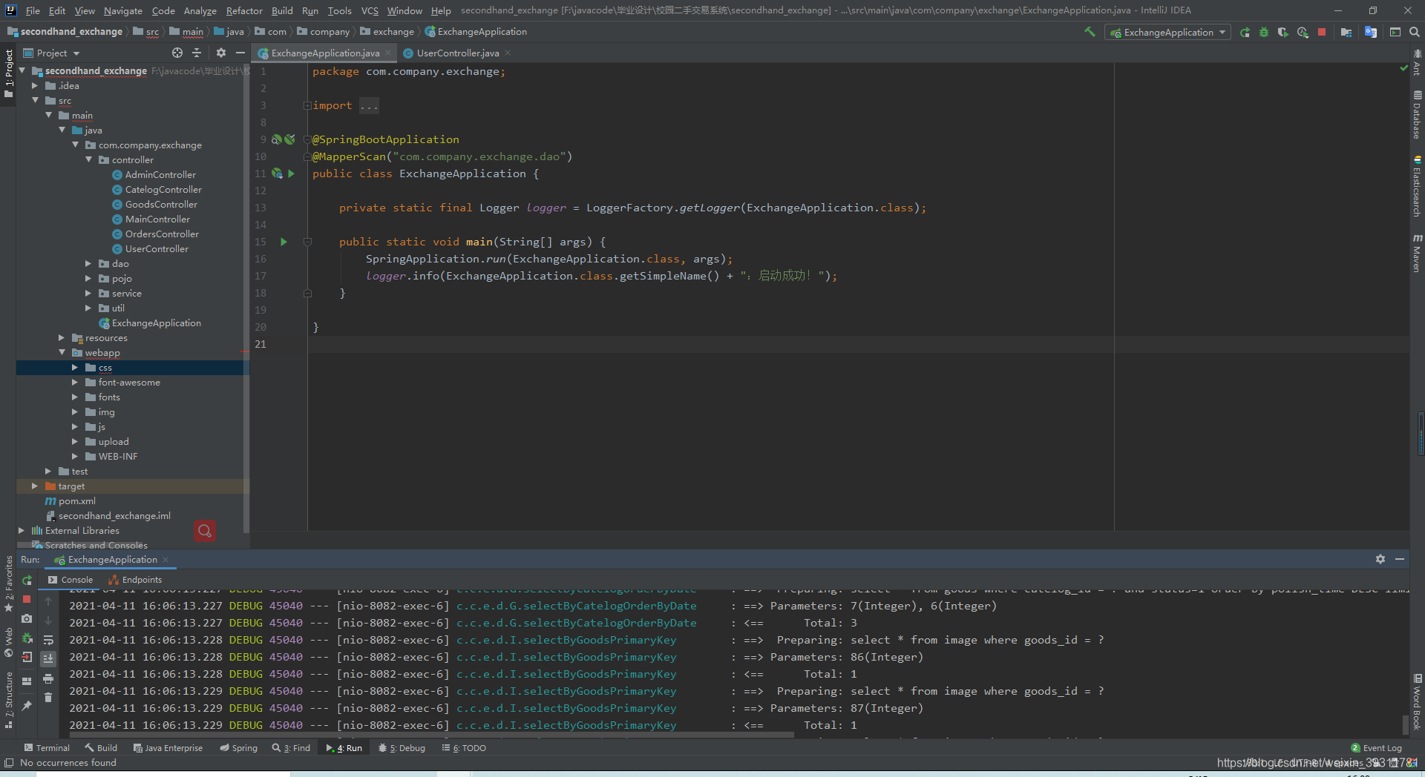
Task: Click the run gutter icon beside main method
Action: click(x=284, y=242)
